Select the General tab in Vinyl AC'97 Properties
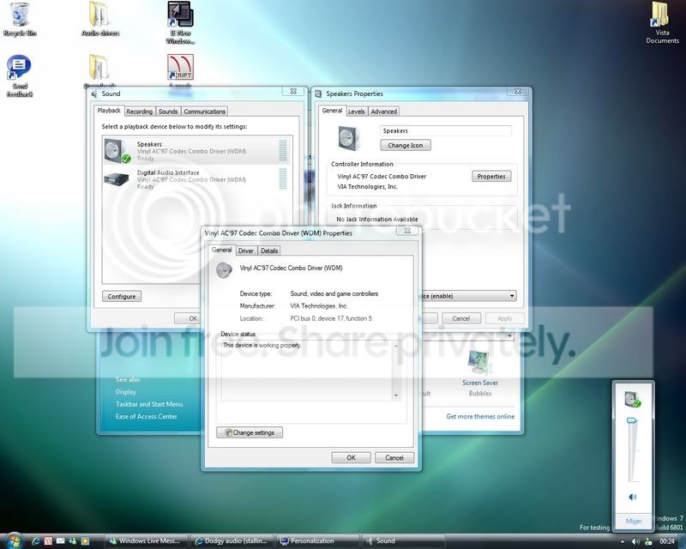The width and height of the screenshot is (686, 549). (x=222, y=250)
